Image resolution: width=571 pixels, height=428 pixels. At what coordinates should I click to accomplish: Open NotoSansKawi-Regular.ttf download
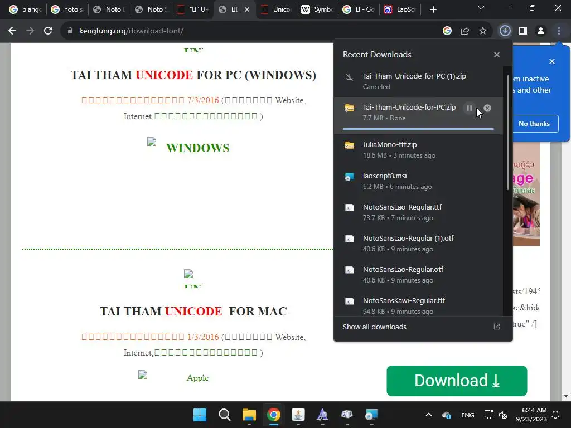click(418, 305)
